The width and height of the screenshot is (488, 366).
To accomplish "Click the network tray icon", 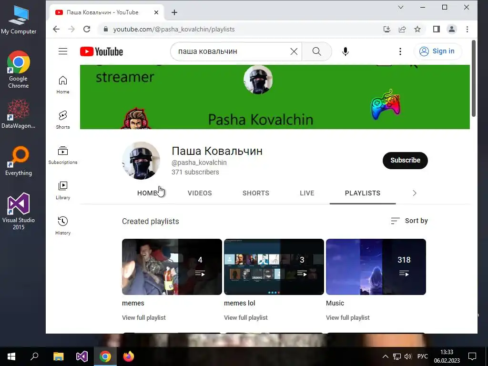I will click(x=397, y=356).
